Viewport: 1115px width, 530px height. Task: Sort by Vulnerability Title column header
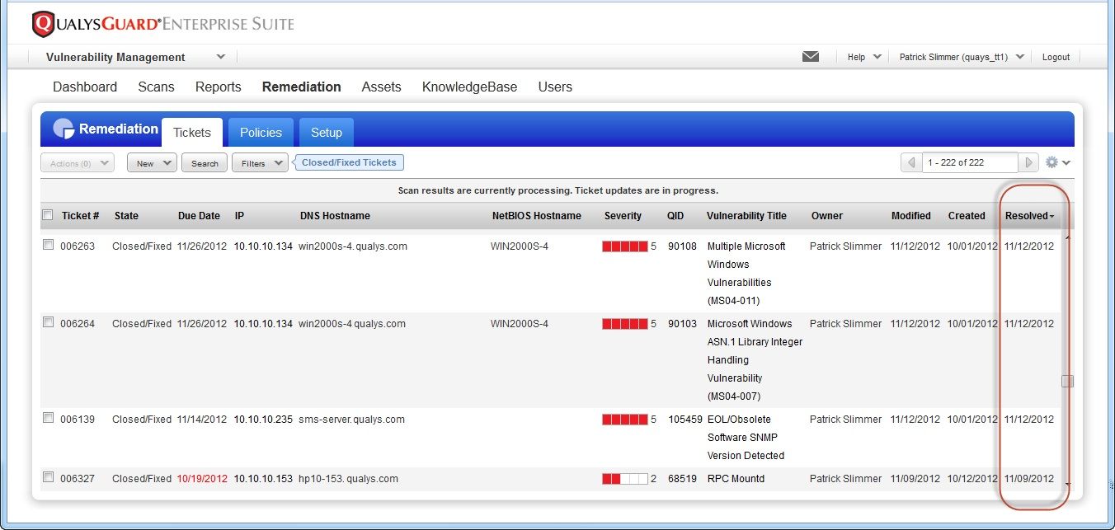(746, 216)
